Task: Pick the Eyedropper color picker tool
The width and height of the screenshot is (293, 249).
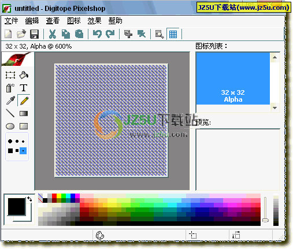Action: click(10, 101)
